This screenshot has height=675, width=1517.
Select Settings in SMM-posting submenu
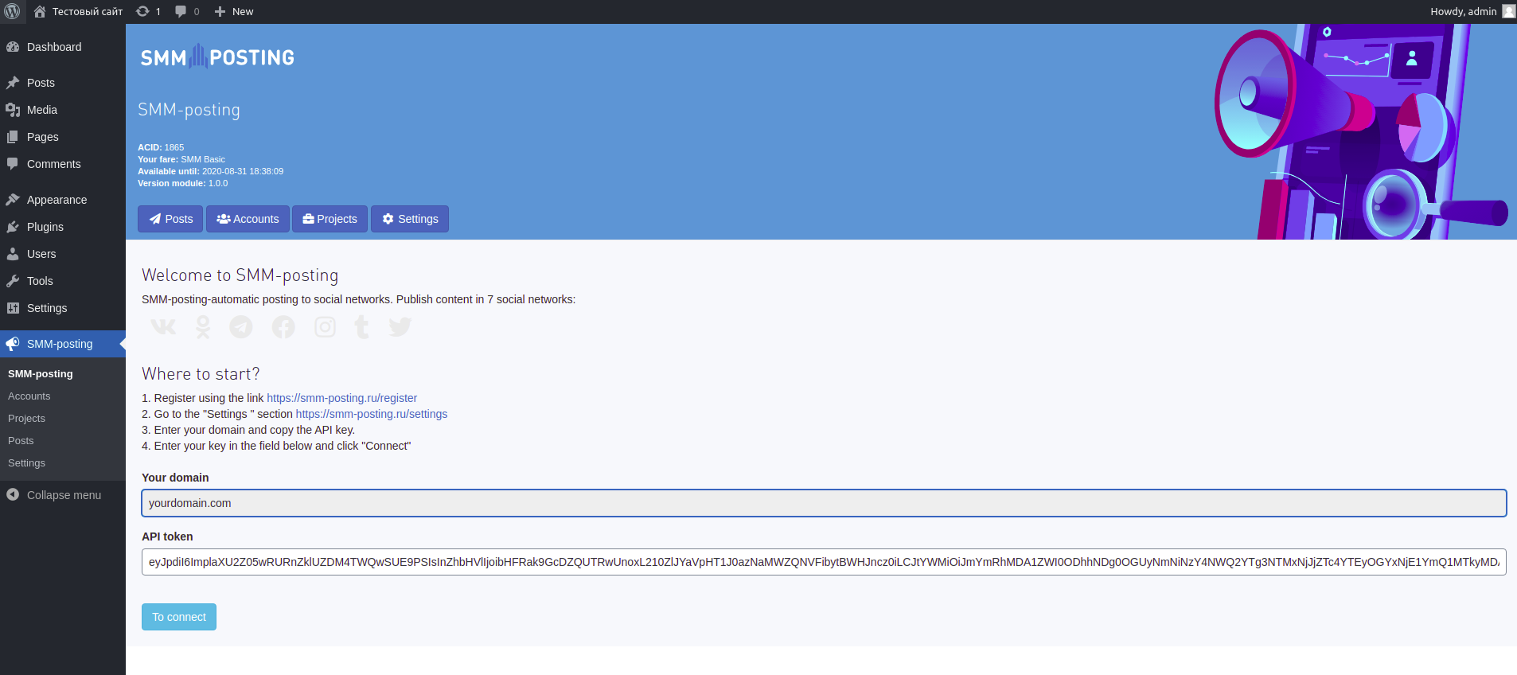[x=27, y=462]
